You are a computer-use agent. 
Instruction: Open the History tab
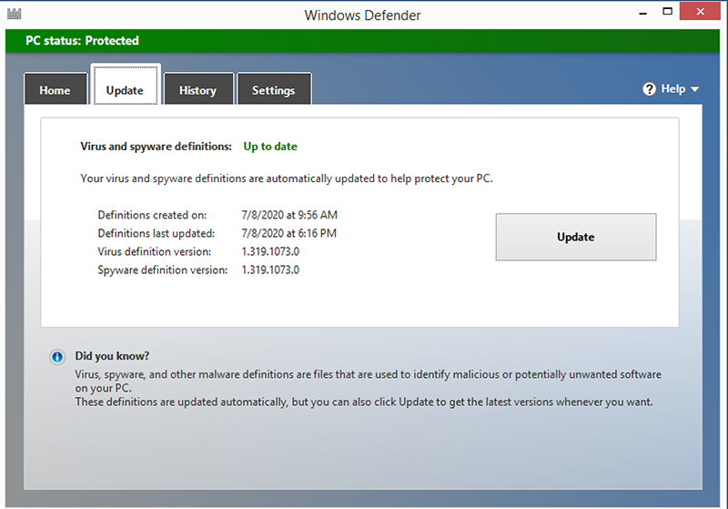pos(197,90)
